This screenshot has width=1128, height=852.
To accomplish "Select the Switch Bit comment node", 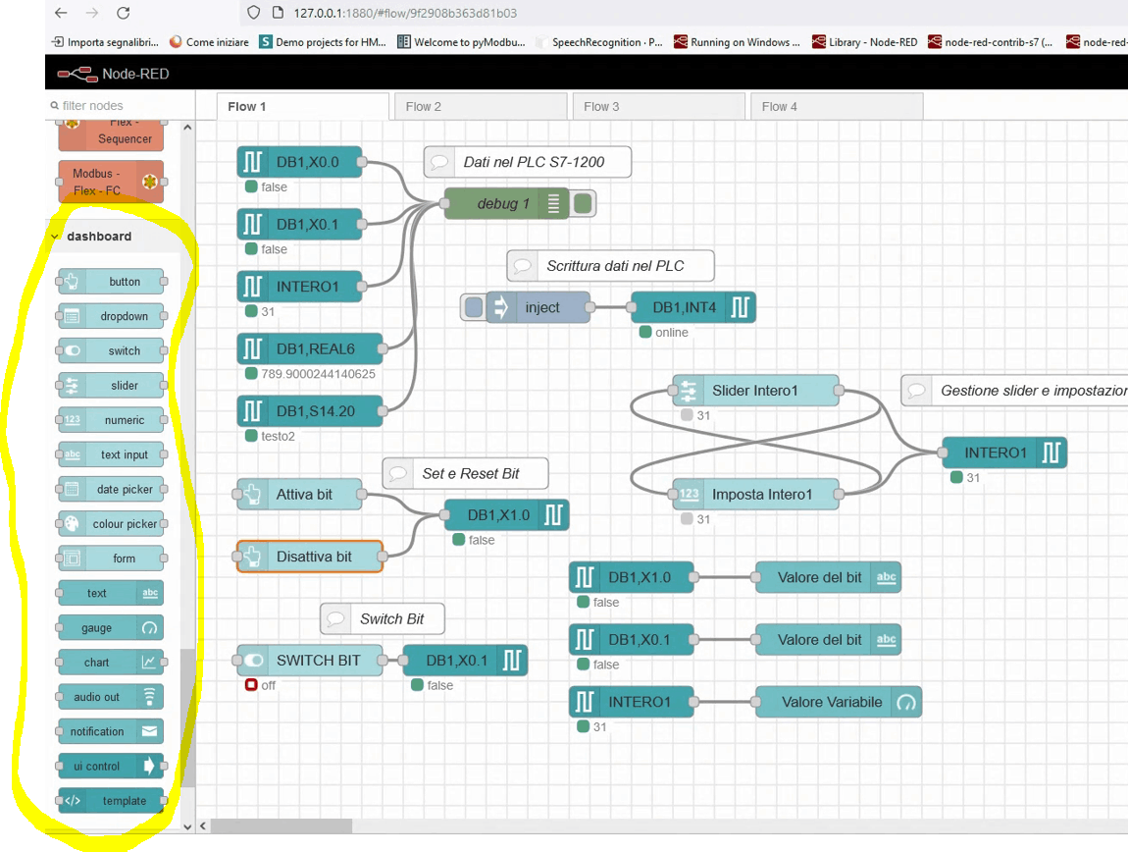I will (x=382, y=618).
